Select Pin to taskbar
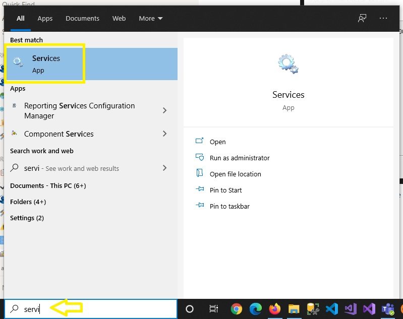The height and width of the screenshot is (319, 403). [x=229, y=207]
